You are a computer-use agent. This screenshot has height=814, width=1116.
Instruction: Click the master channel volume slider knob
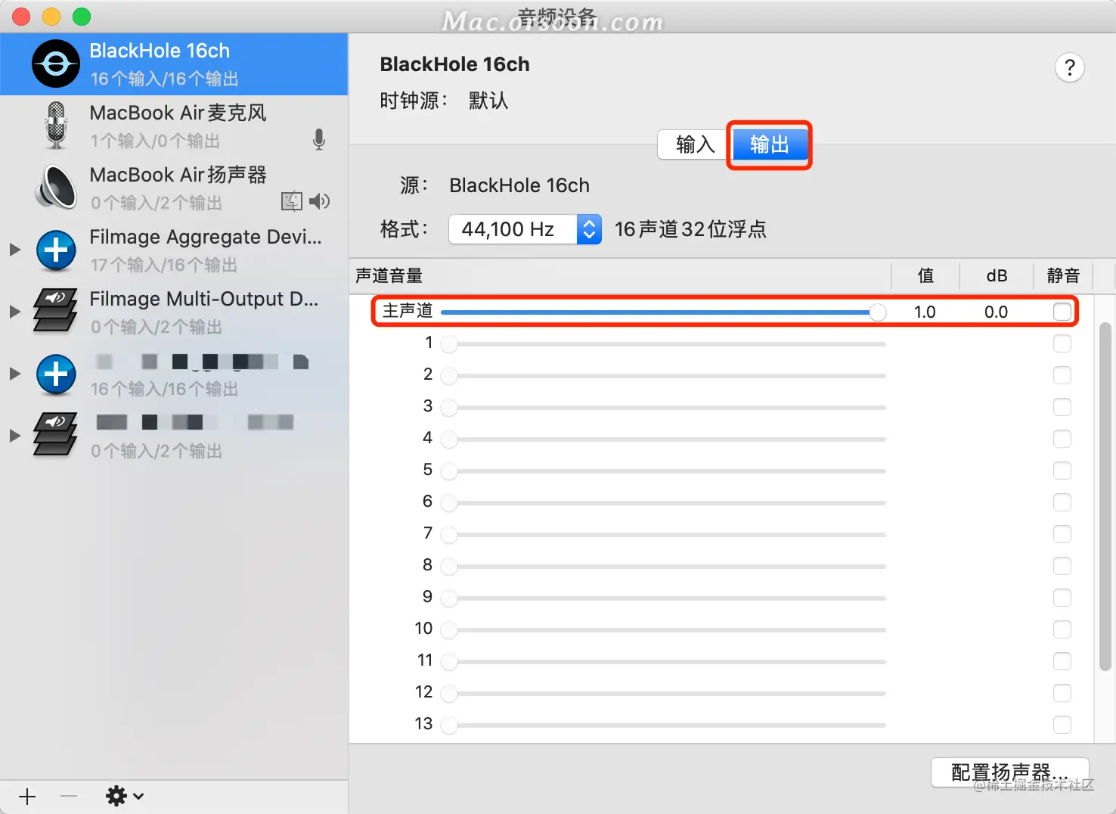tap(877, 312)
